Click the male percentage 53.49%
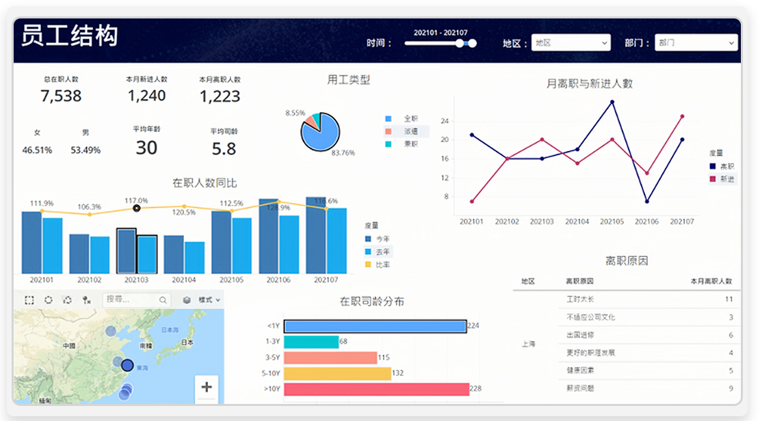This screenshot has height=421, width=760. (x=86, y=150)
